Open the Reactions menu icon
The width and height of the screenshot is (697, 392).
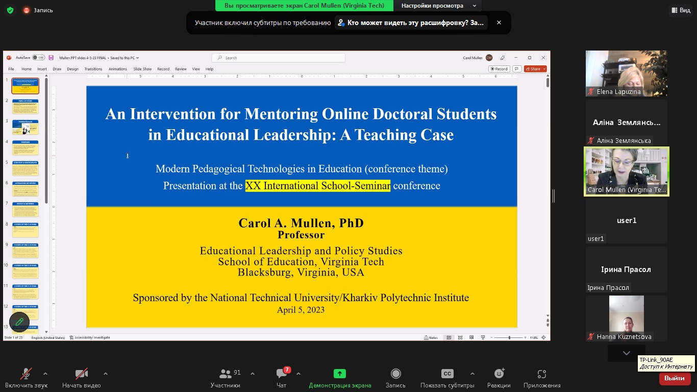point(499,374)
